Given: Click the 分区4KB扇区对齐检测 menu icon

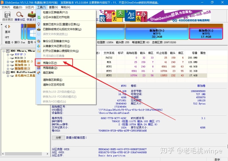Looking at the screenshot, I should click(39, 17).
